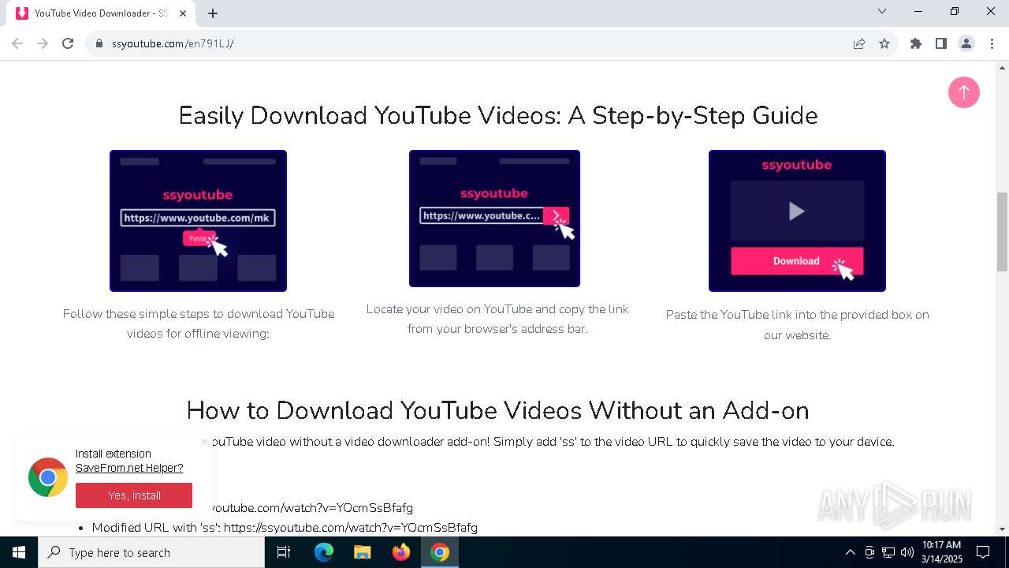Close the YouTube Video Downloader tab
The height and width of the screenshot is (568, 1009).
click(183, 13)
